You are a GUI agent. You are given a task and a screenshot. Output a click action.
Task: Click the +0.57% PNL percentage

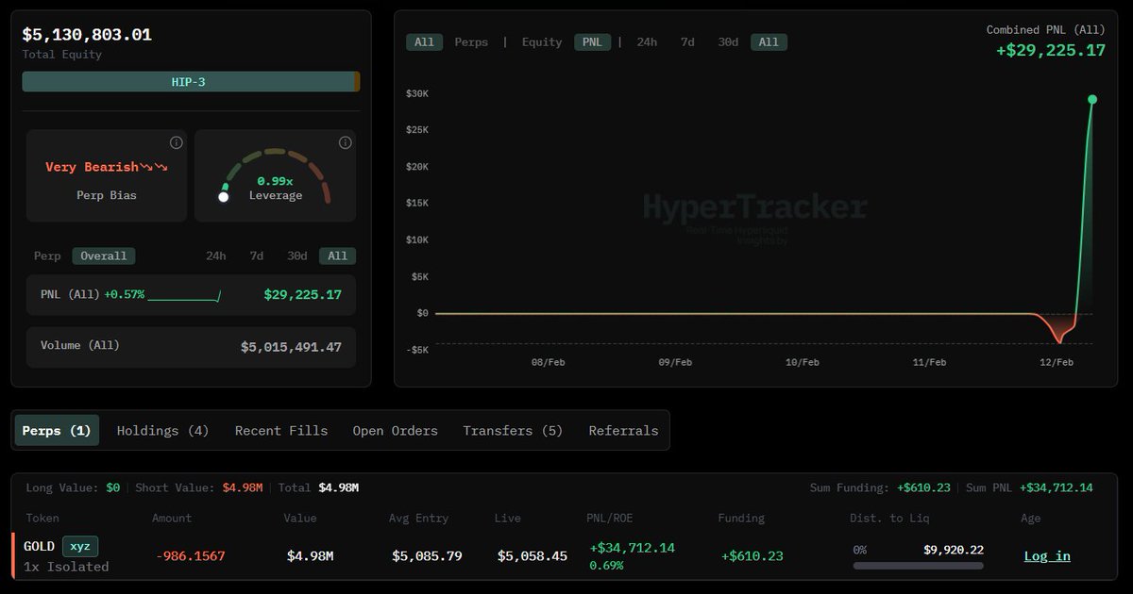click(124, 294)
